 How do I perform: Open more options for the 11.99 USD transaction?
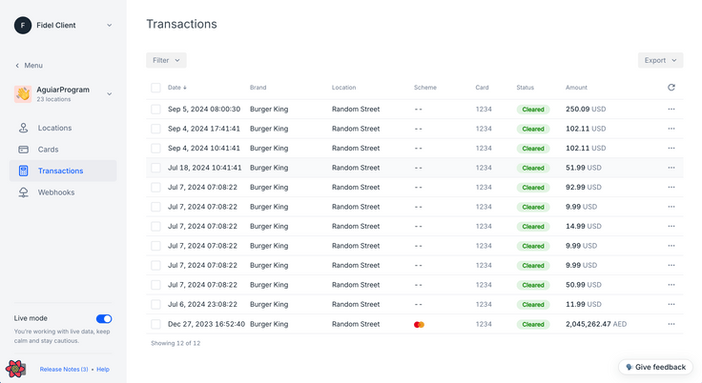671,304
